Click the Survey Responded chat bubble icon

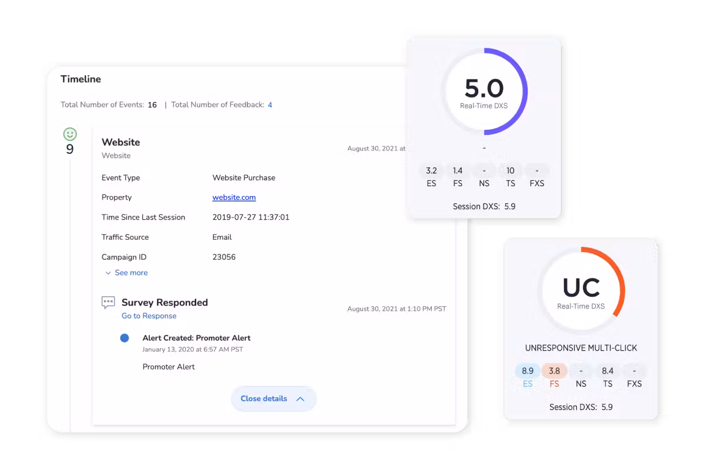click(108, 303)
